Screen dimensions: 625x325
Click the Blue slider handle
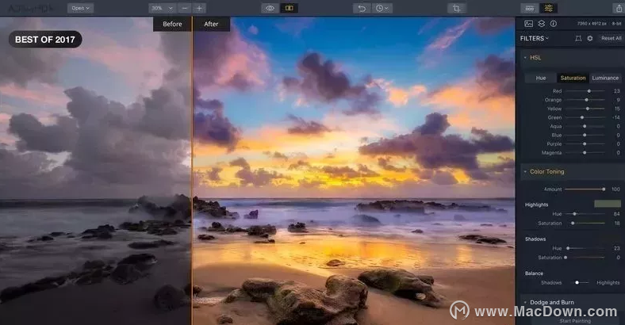coord(585,135)
